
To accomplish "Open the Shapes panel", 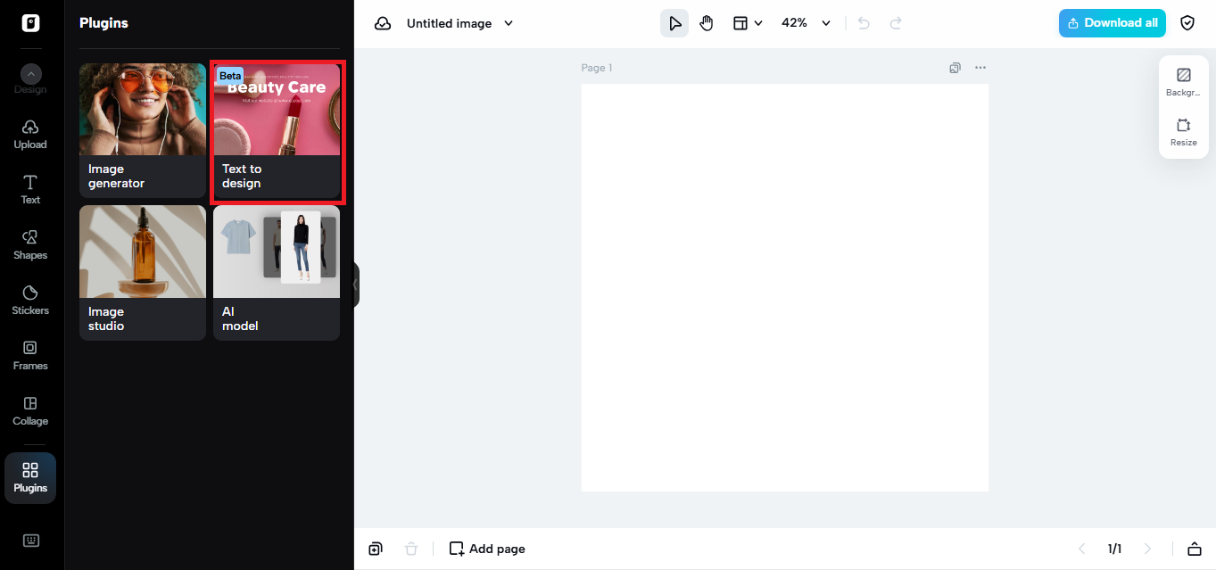I will 29,244.
